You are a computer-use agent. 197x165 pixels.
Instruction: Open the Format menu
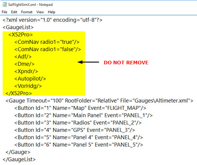27,12
